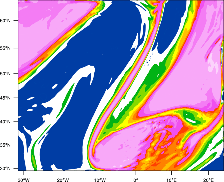Click the 20°E longitude label
Viewport: 224px width, 182px height.
(x=208, y=180)
